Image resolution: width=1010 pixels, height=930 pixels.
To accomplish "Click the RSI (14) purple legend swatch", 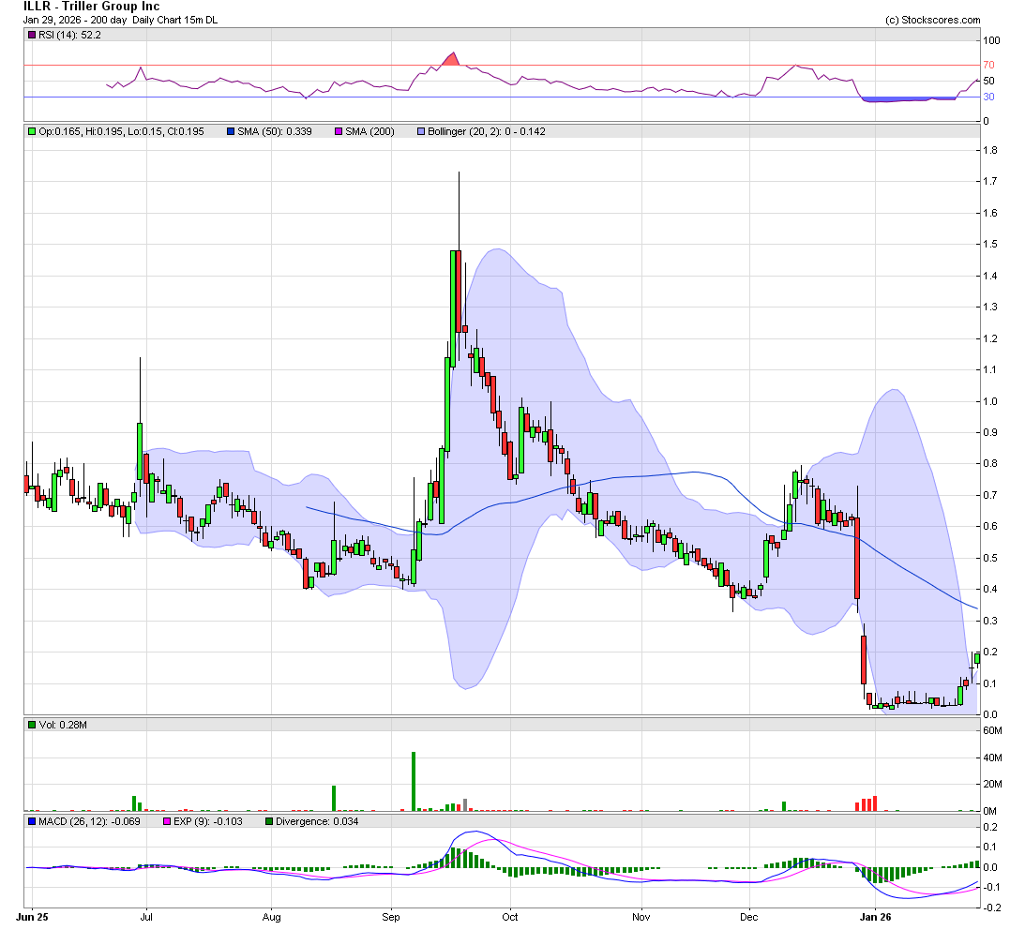I will pos(32,36).
